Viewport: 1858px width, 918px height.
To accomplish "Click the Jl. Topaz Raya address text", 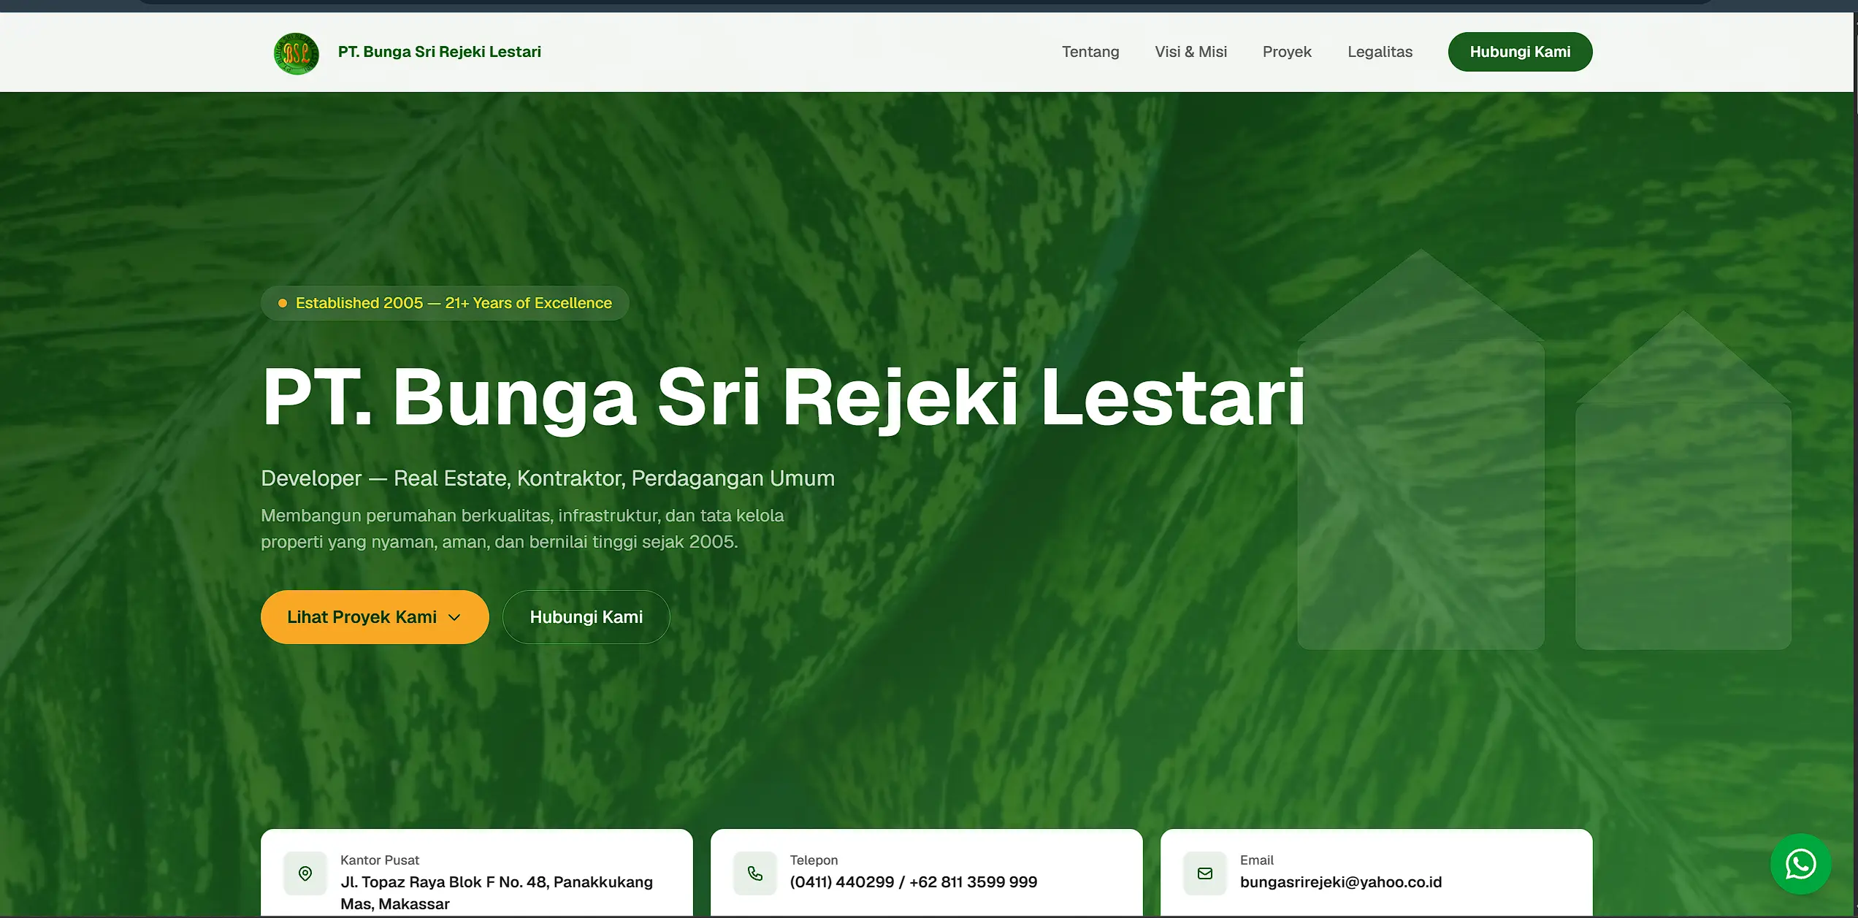I will pos(497,892).
